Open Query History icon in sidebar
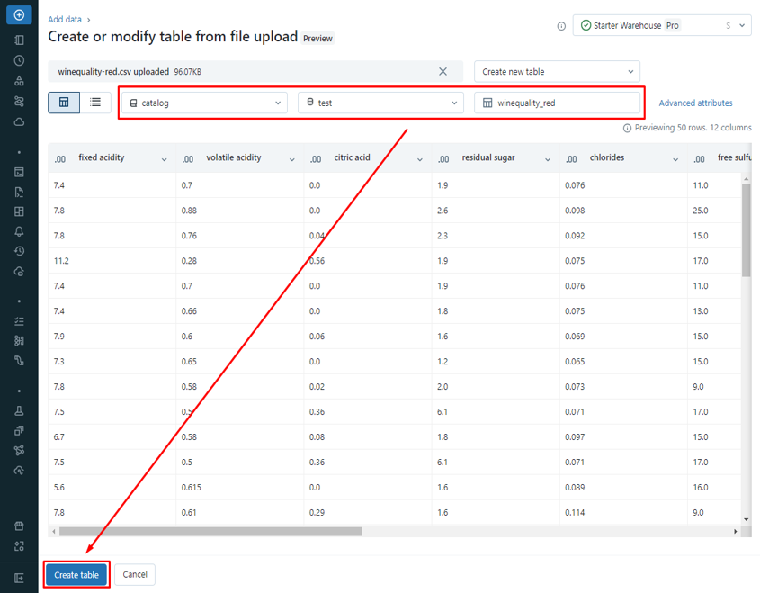The width and height of the screenshot is (760, 593). 19,251
